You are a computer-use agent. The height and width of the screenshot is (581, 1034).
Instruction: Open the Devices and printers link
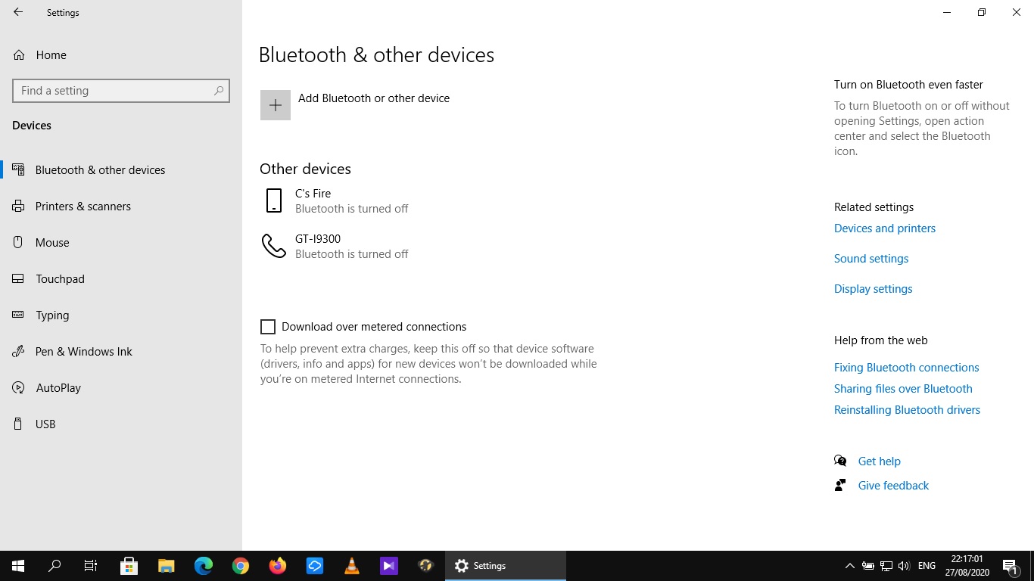[884, 228]
